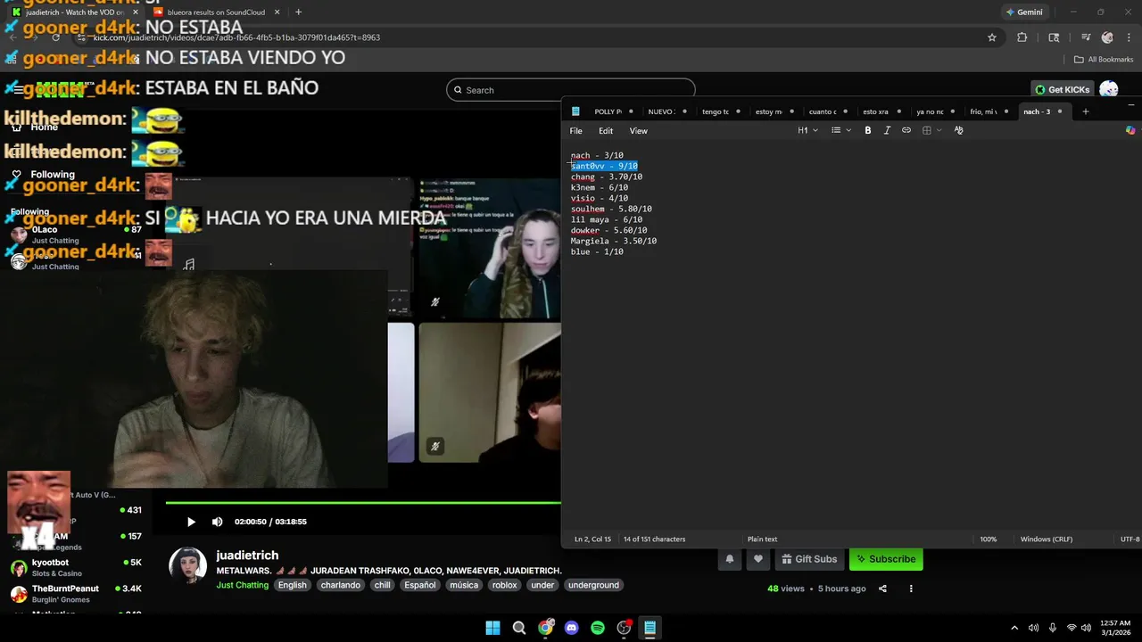Click the 'charlando' tag
This screenshot has width=1142, height=642.
coord(341,585)
